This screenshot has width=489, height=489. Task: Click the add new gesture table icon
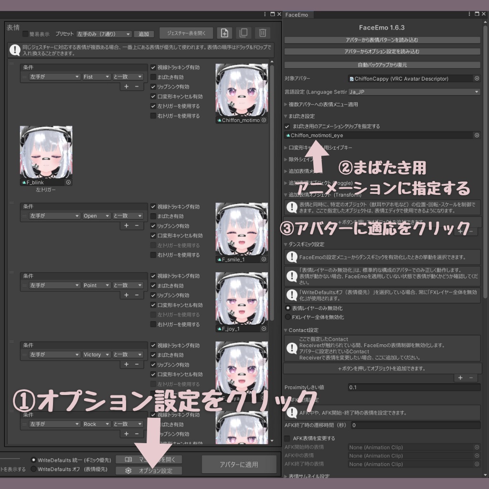click(x=224, y=32)
